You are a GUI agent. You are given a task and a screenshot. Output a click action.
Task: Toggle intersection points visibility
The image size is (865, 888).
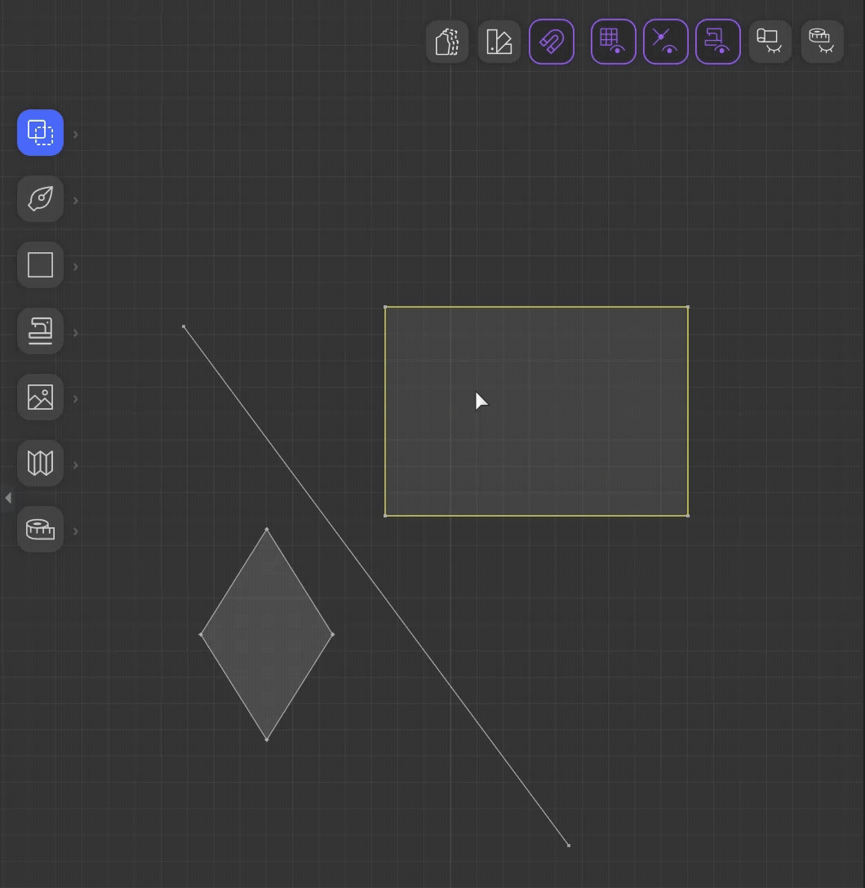point(666,42)
